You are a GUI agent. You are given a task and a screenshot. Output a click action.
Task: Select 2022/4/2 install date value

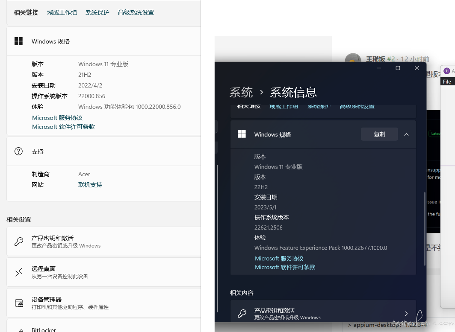pos(90,85)
